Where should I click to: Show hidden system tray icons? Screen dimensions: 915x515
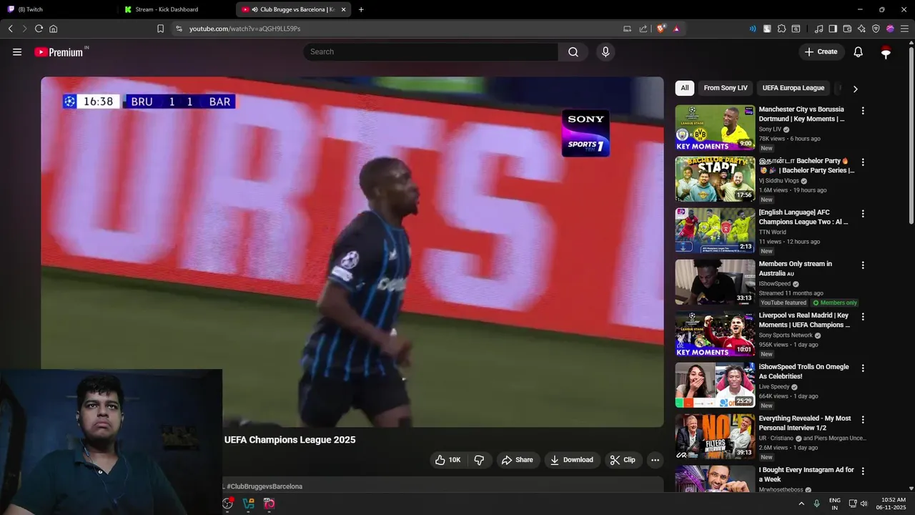coord(801,504)
